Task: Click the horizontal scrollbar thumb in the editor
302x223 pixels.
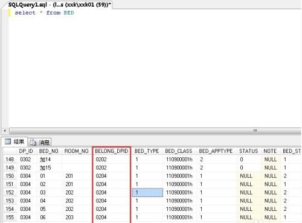Action: pos(155,131)
